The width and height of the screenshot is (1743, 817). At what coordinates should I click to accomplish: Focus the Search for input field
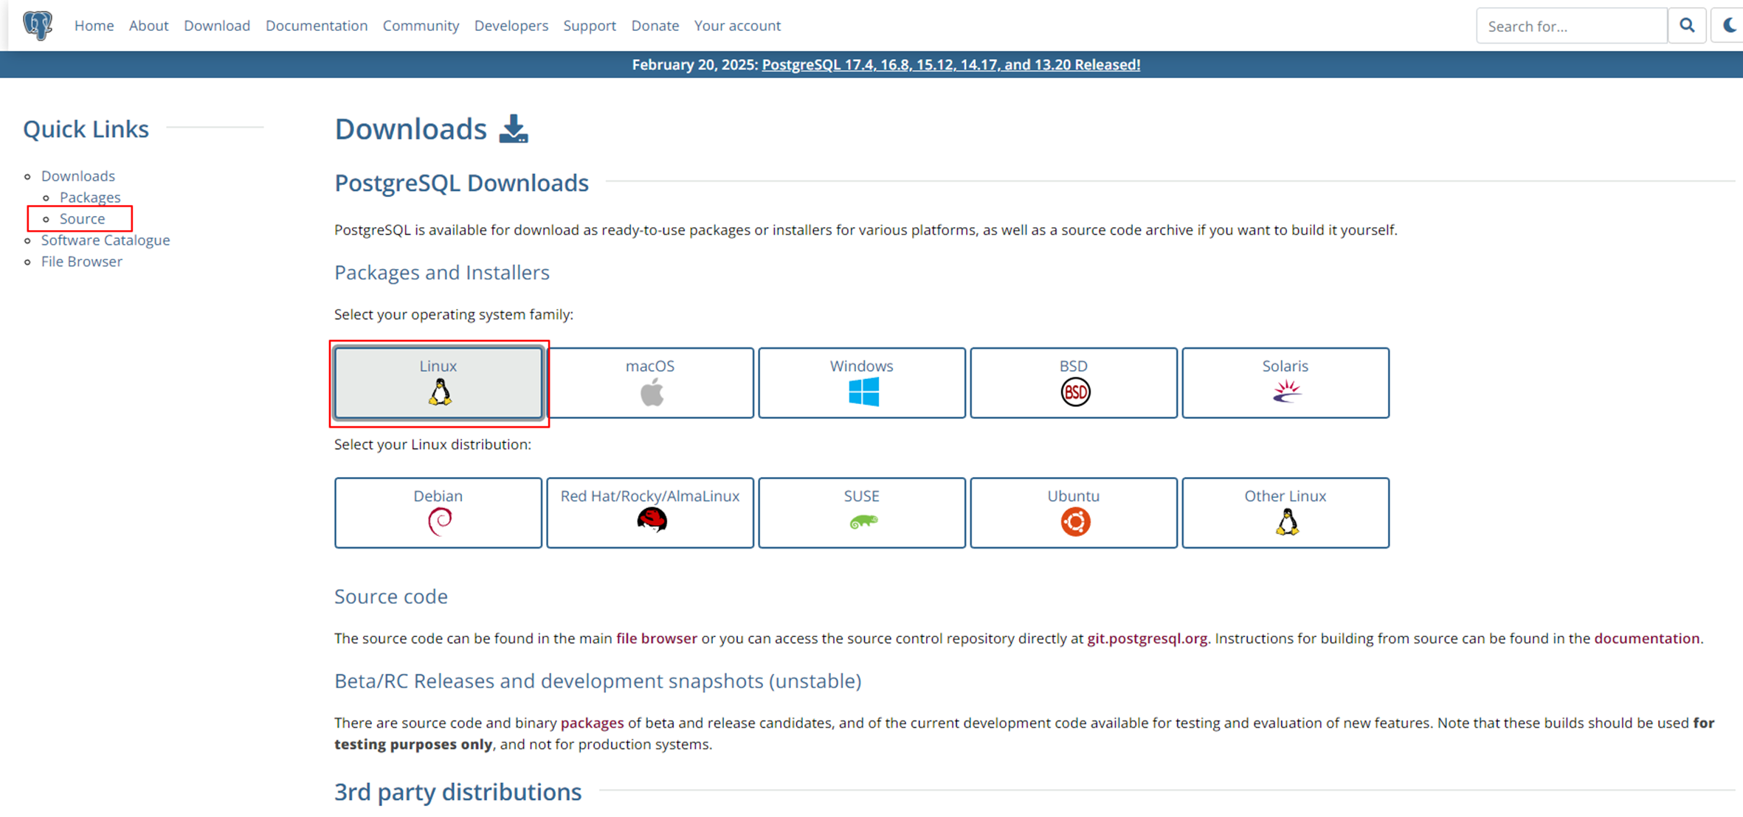pyautogui.click(x=1571, y=27)
